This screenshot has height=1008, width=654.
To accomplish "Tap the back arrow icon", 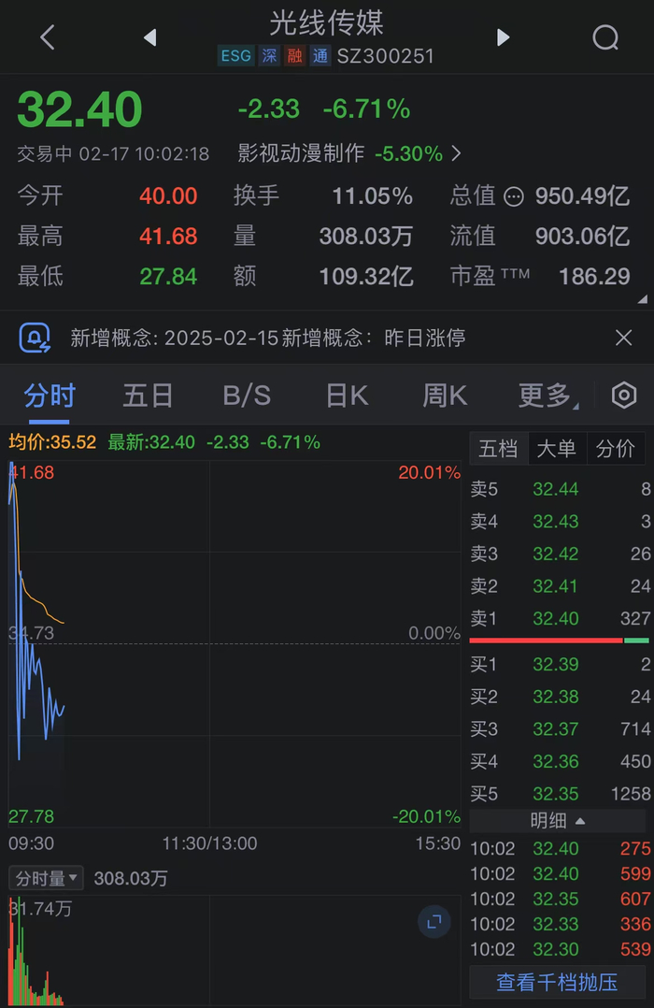I will point(48,37).
